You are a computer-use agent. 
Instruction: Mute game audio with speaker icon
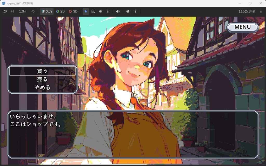pos(118,11)
